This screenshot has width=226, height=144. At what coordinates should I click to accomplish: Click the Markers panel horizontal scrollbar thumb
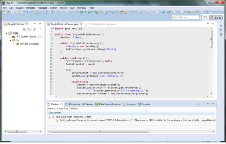point(100,132)
